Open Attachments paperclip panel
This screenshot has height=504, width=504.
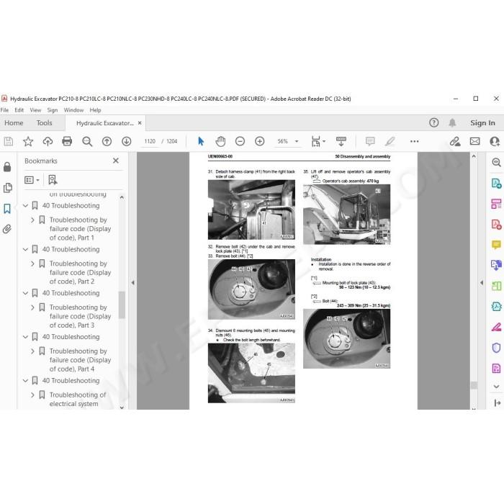pyautogui.click(x=7, y=229)
